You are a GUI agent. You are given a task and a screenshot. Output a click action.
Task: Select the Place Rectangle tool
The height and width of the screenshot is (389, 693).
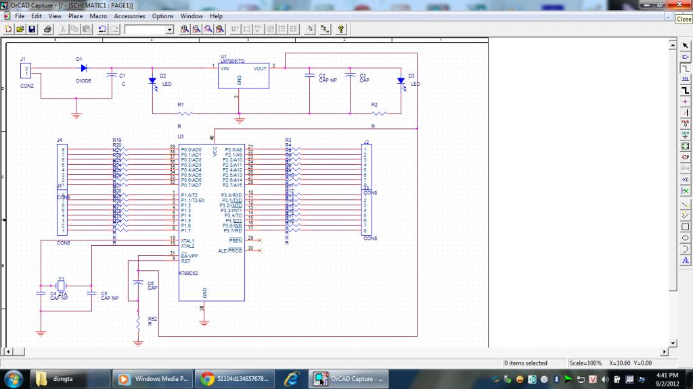click(685, 226)
